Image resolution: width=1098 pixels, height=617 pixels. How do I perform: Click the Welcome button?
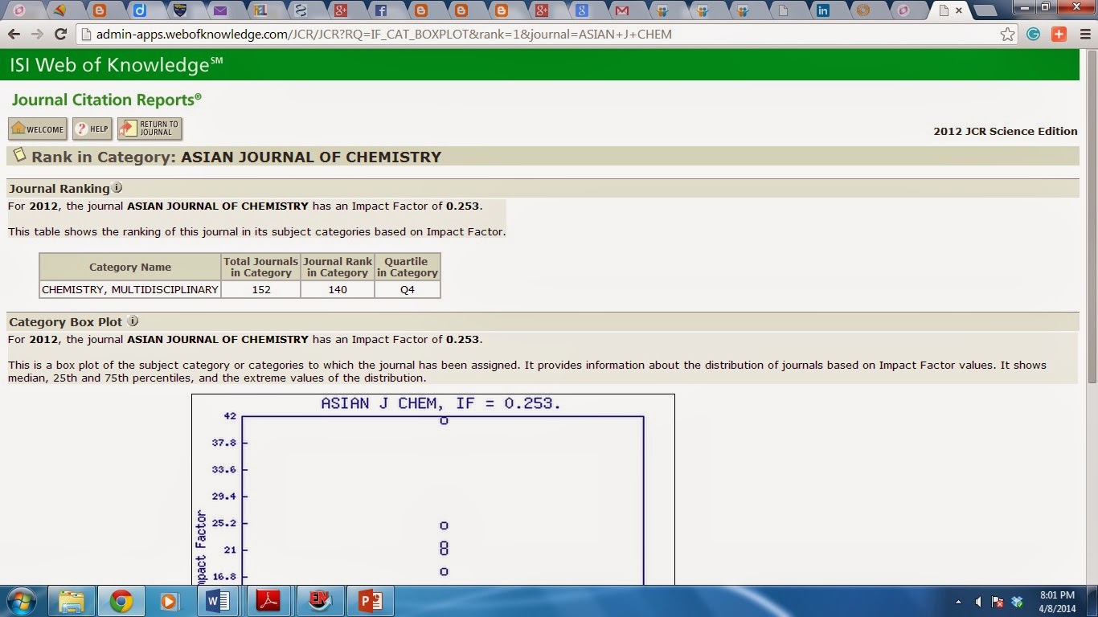pos(38,129)
